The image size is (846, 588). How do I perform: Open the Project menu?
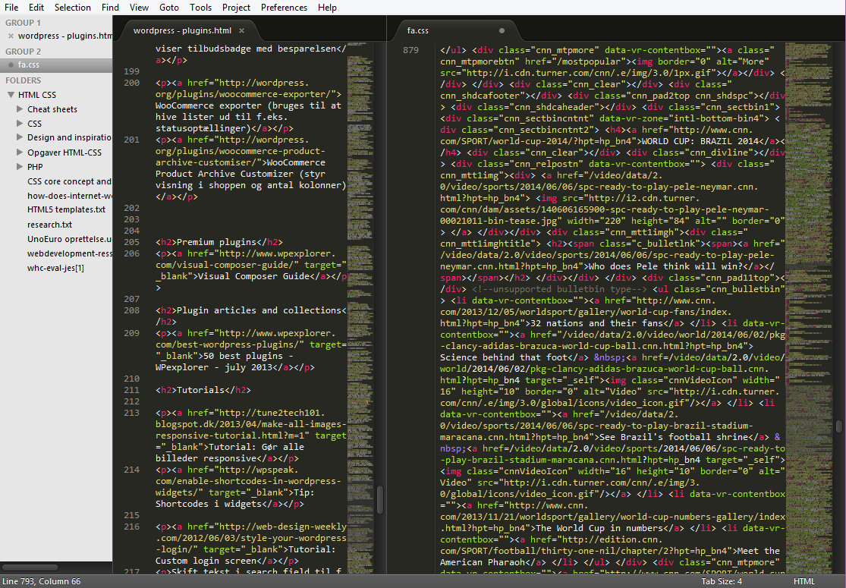tap(236, 8)
